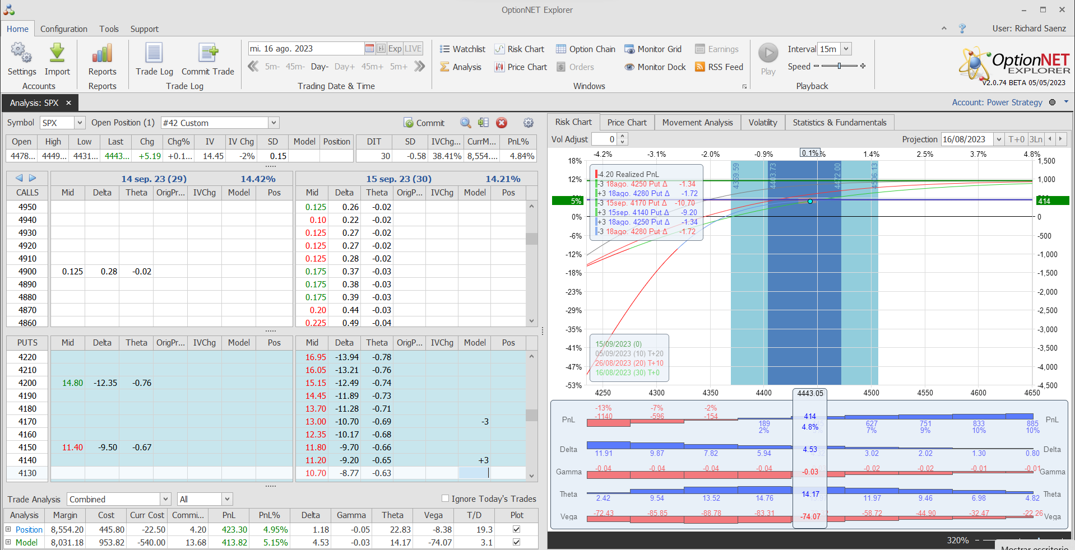Expand the Interval 15m dropdown

[x=846, y=49]
